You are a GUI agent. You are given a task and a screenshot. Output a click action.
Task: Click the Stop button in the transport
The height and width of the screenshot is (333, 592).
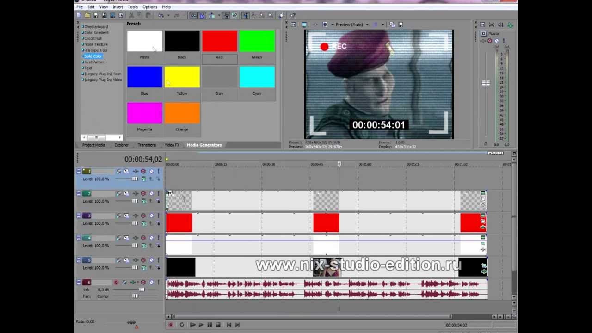[x=218, y=325]
